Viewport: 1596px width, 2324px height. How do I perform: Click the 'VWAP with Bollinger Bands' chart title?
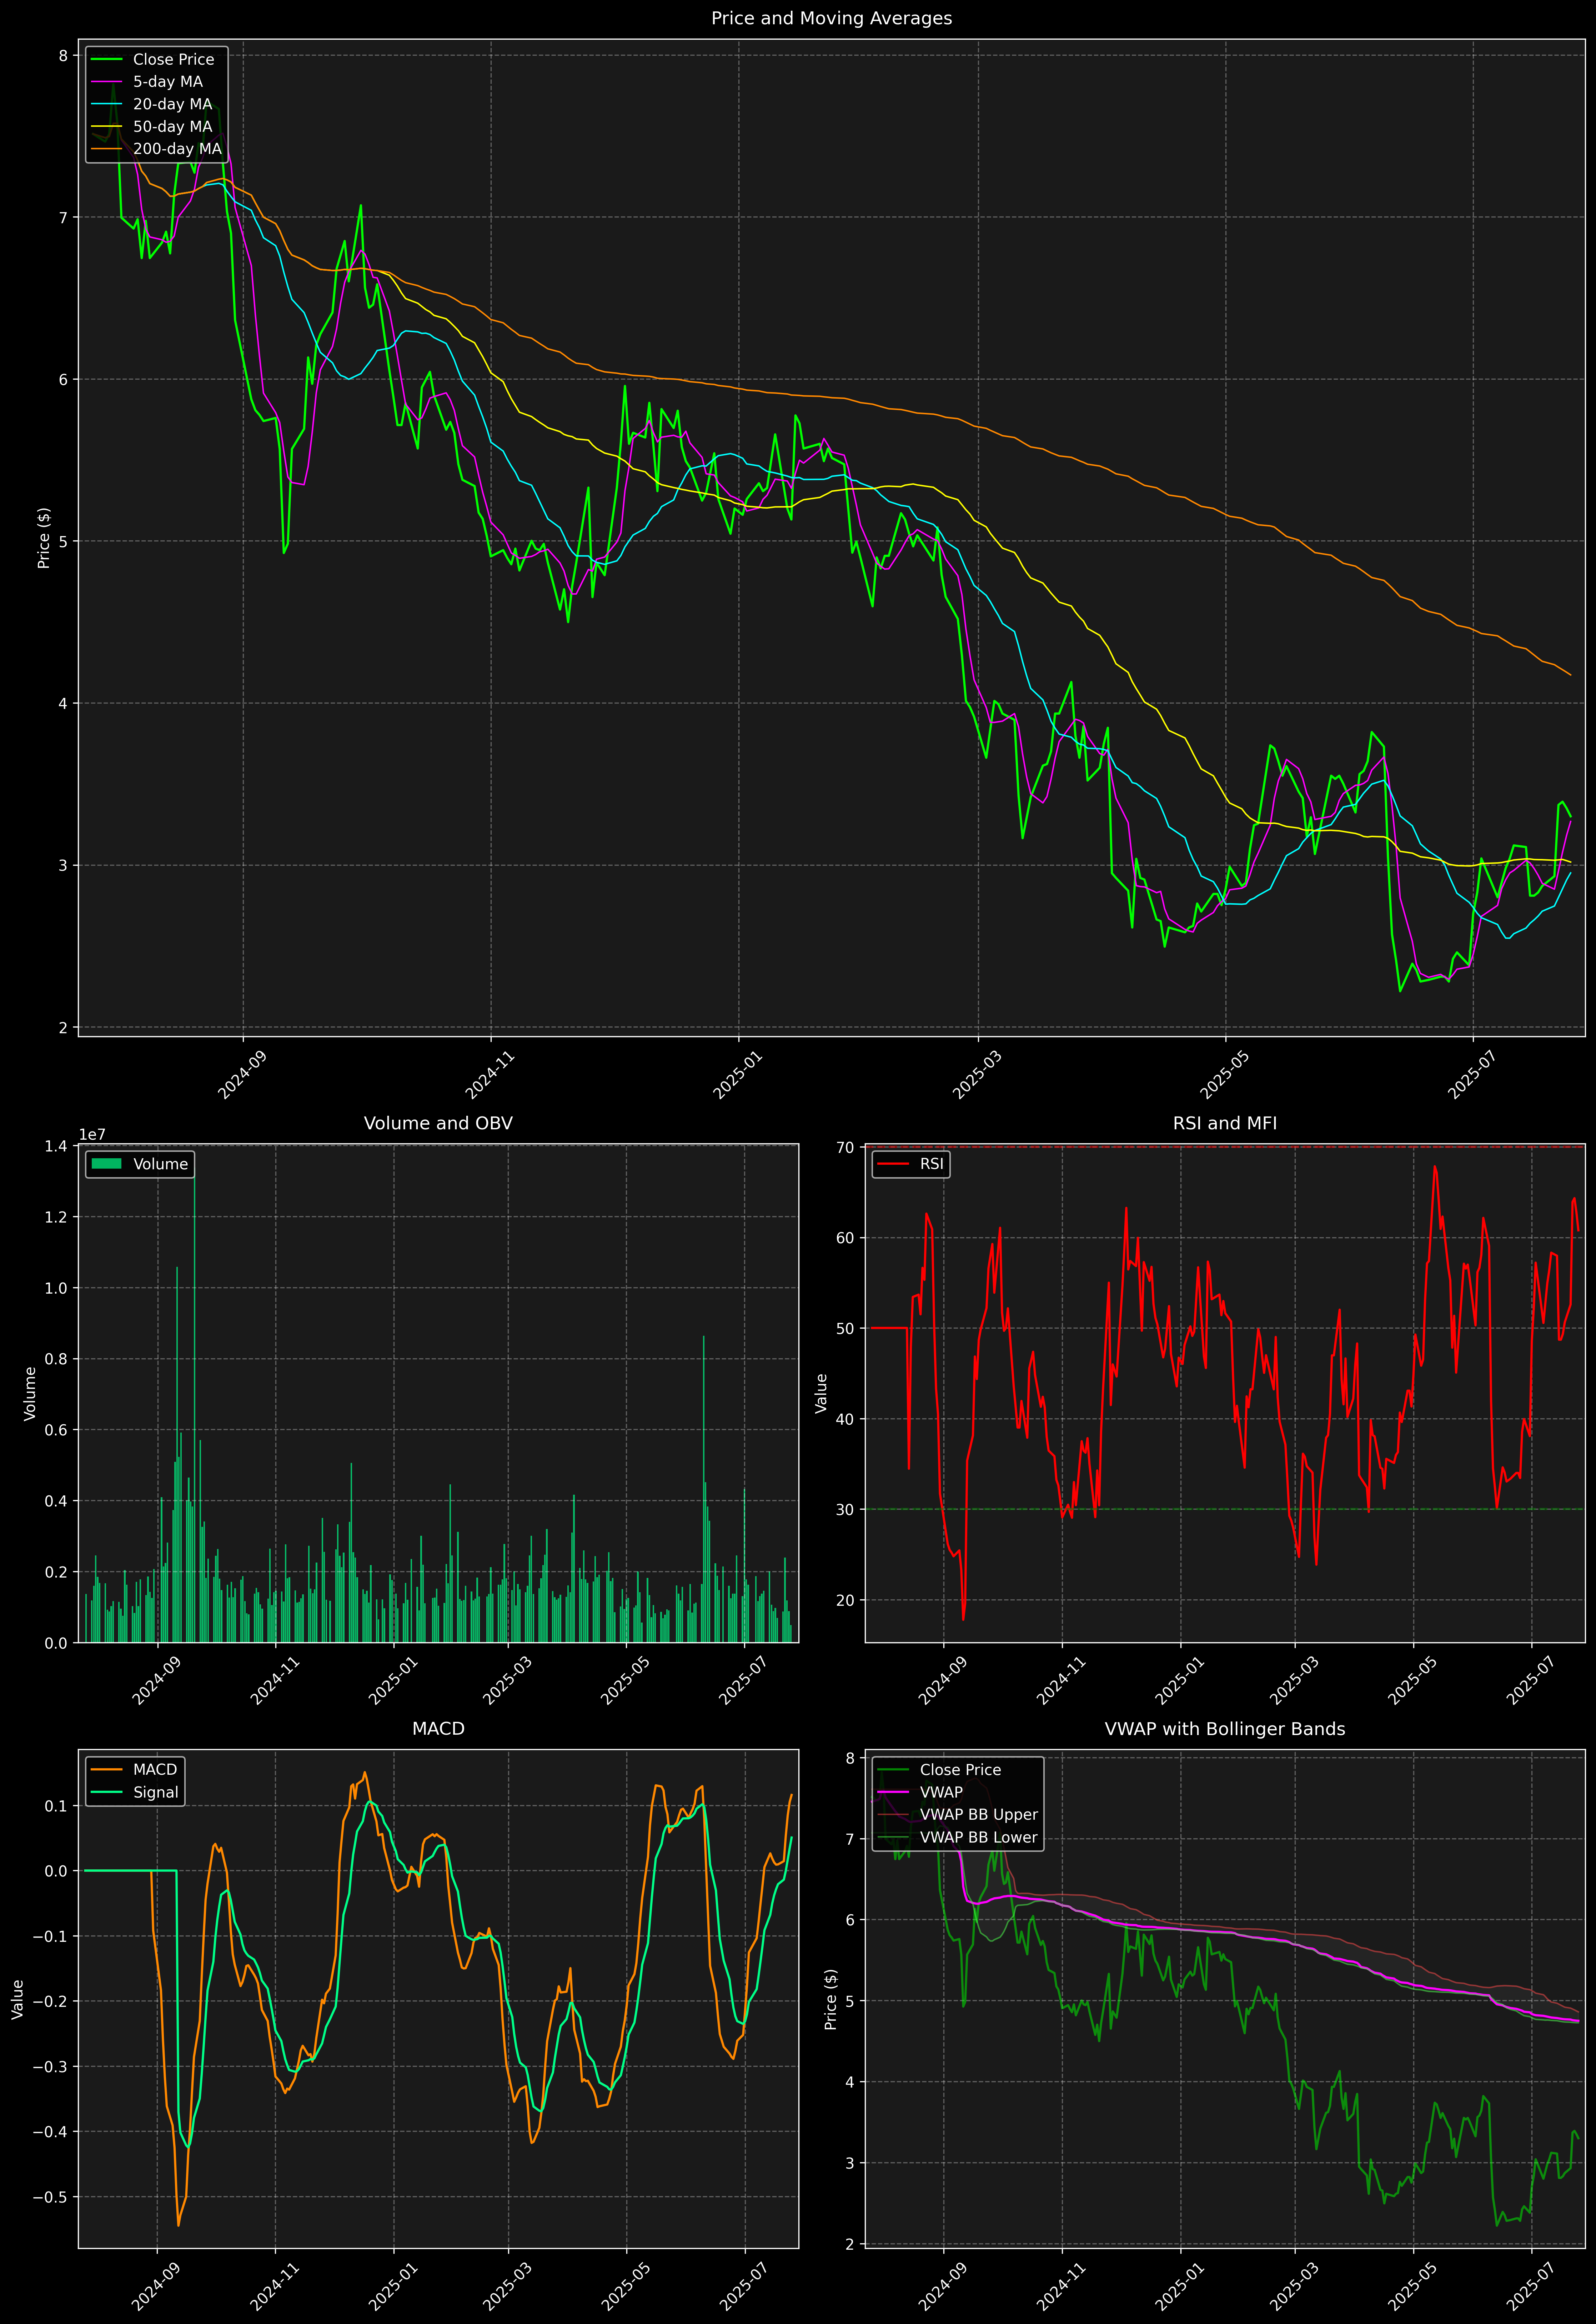1225,1729
